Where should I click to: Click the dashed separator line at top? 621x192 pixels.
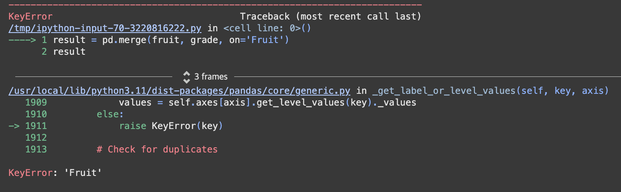tap(215, 5)
